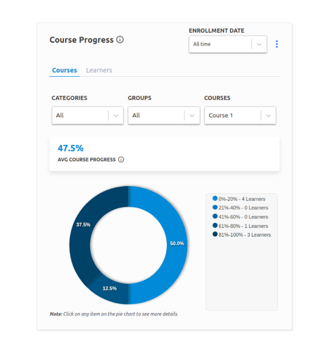Click the info icon beside Course Progress title
Viewport: 328px width, 353px height.
point(120,40)
